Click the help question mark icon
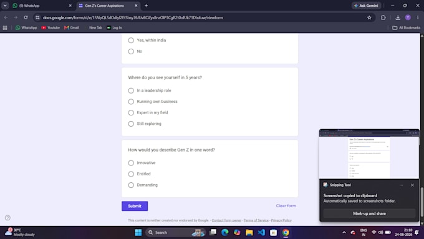The height and width of the screenshot is (239, 424). [7, 218]
